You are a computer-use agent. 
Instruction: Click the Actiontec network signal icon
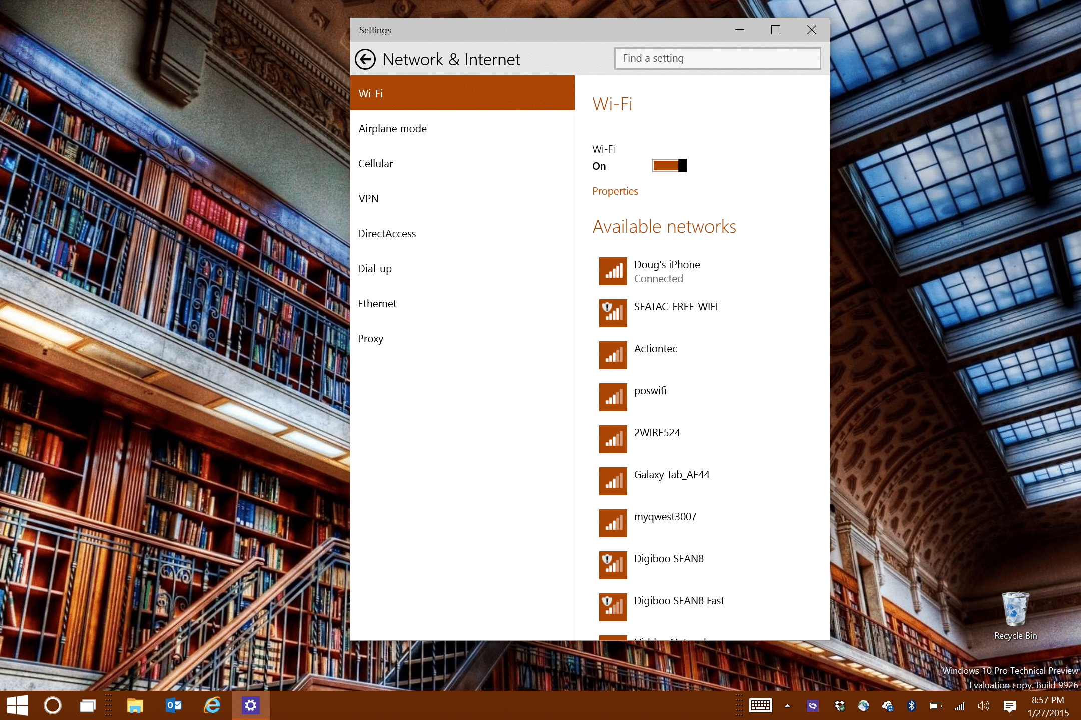613,355
